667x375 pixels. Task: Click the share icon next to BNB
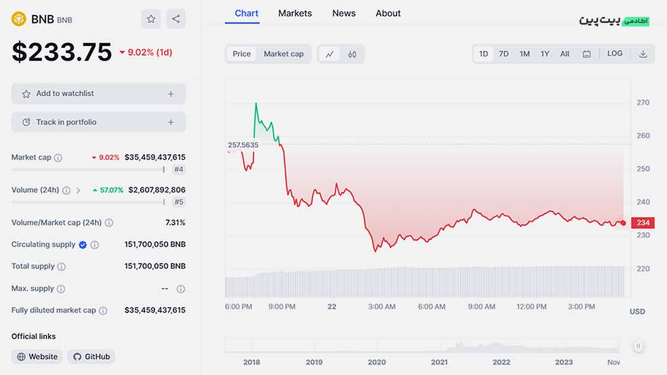pos(176,19)
